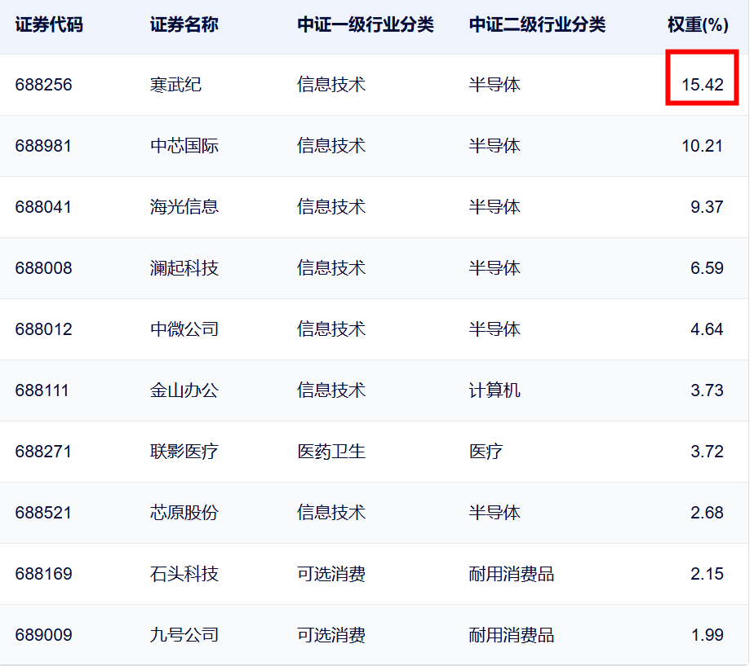The width and height of the screenshot is (754, 666).
Task: Click 半导体 in the 澜起科技 row
Action: coord(495,267)
